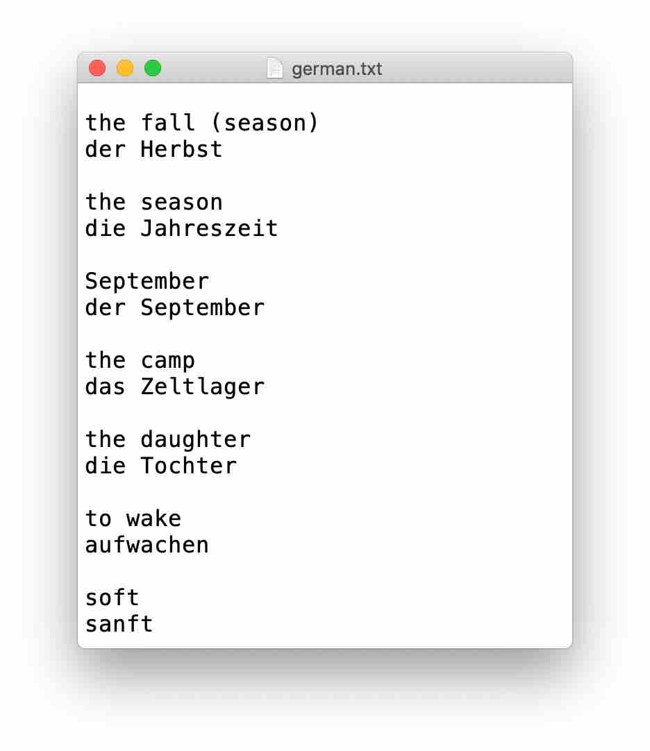This screenshot has width=650, height=751.
Task: Click on 'to wake' line
Action: [133, 518]
